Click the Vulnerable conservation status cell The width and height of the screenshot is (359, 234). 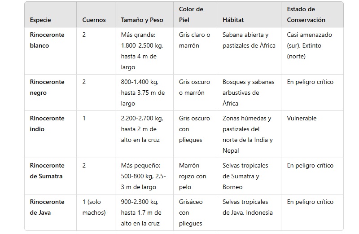302,118
